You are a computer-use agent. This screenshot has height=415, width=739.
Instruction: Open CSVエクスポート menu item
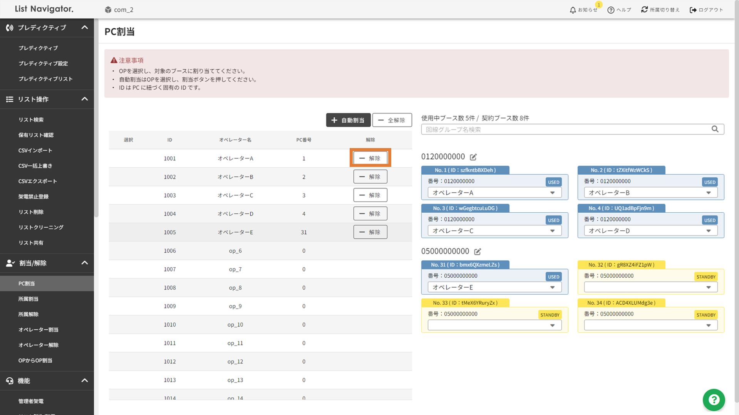point(37,181)
